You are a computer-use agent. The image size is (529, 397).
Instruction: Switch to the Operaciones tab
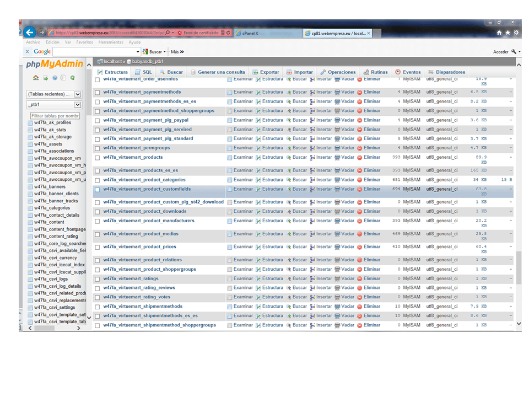[338, 72]
